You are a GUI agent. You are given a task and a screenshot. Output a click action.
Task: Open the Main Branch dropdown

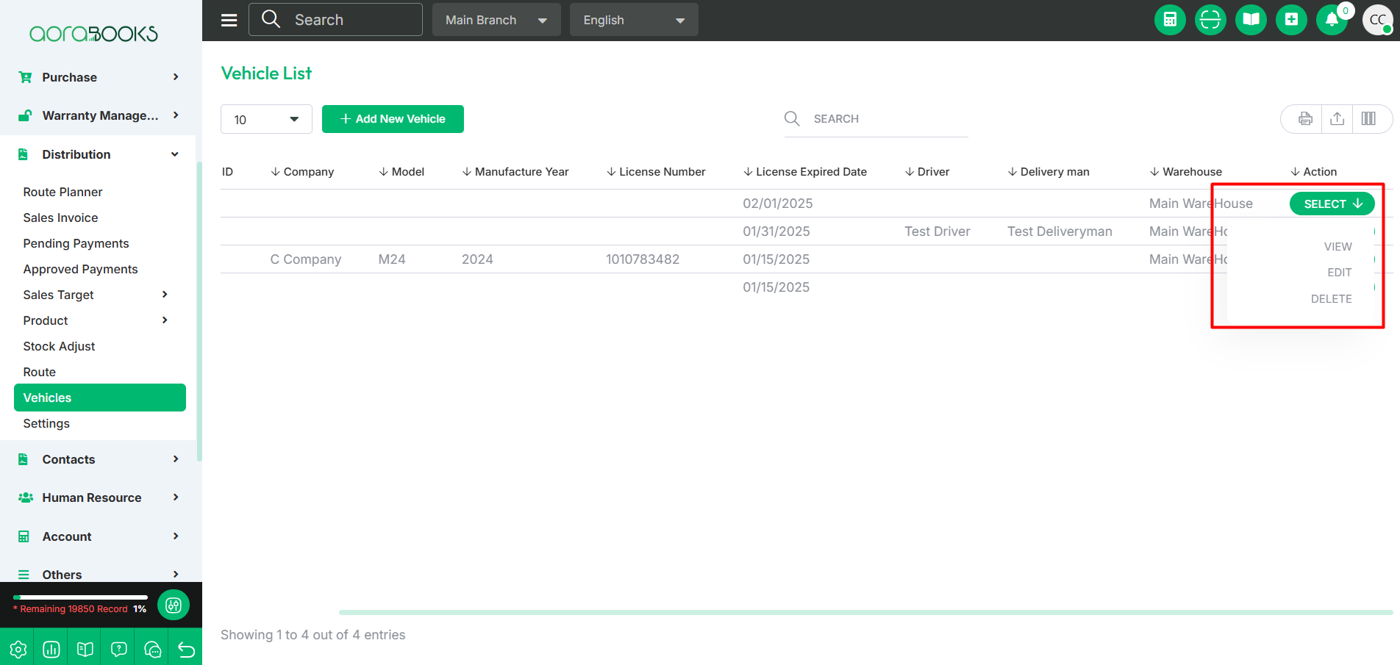(496, 20)
